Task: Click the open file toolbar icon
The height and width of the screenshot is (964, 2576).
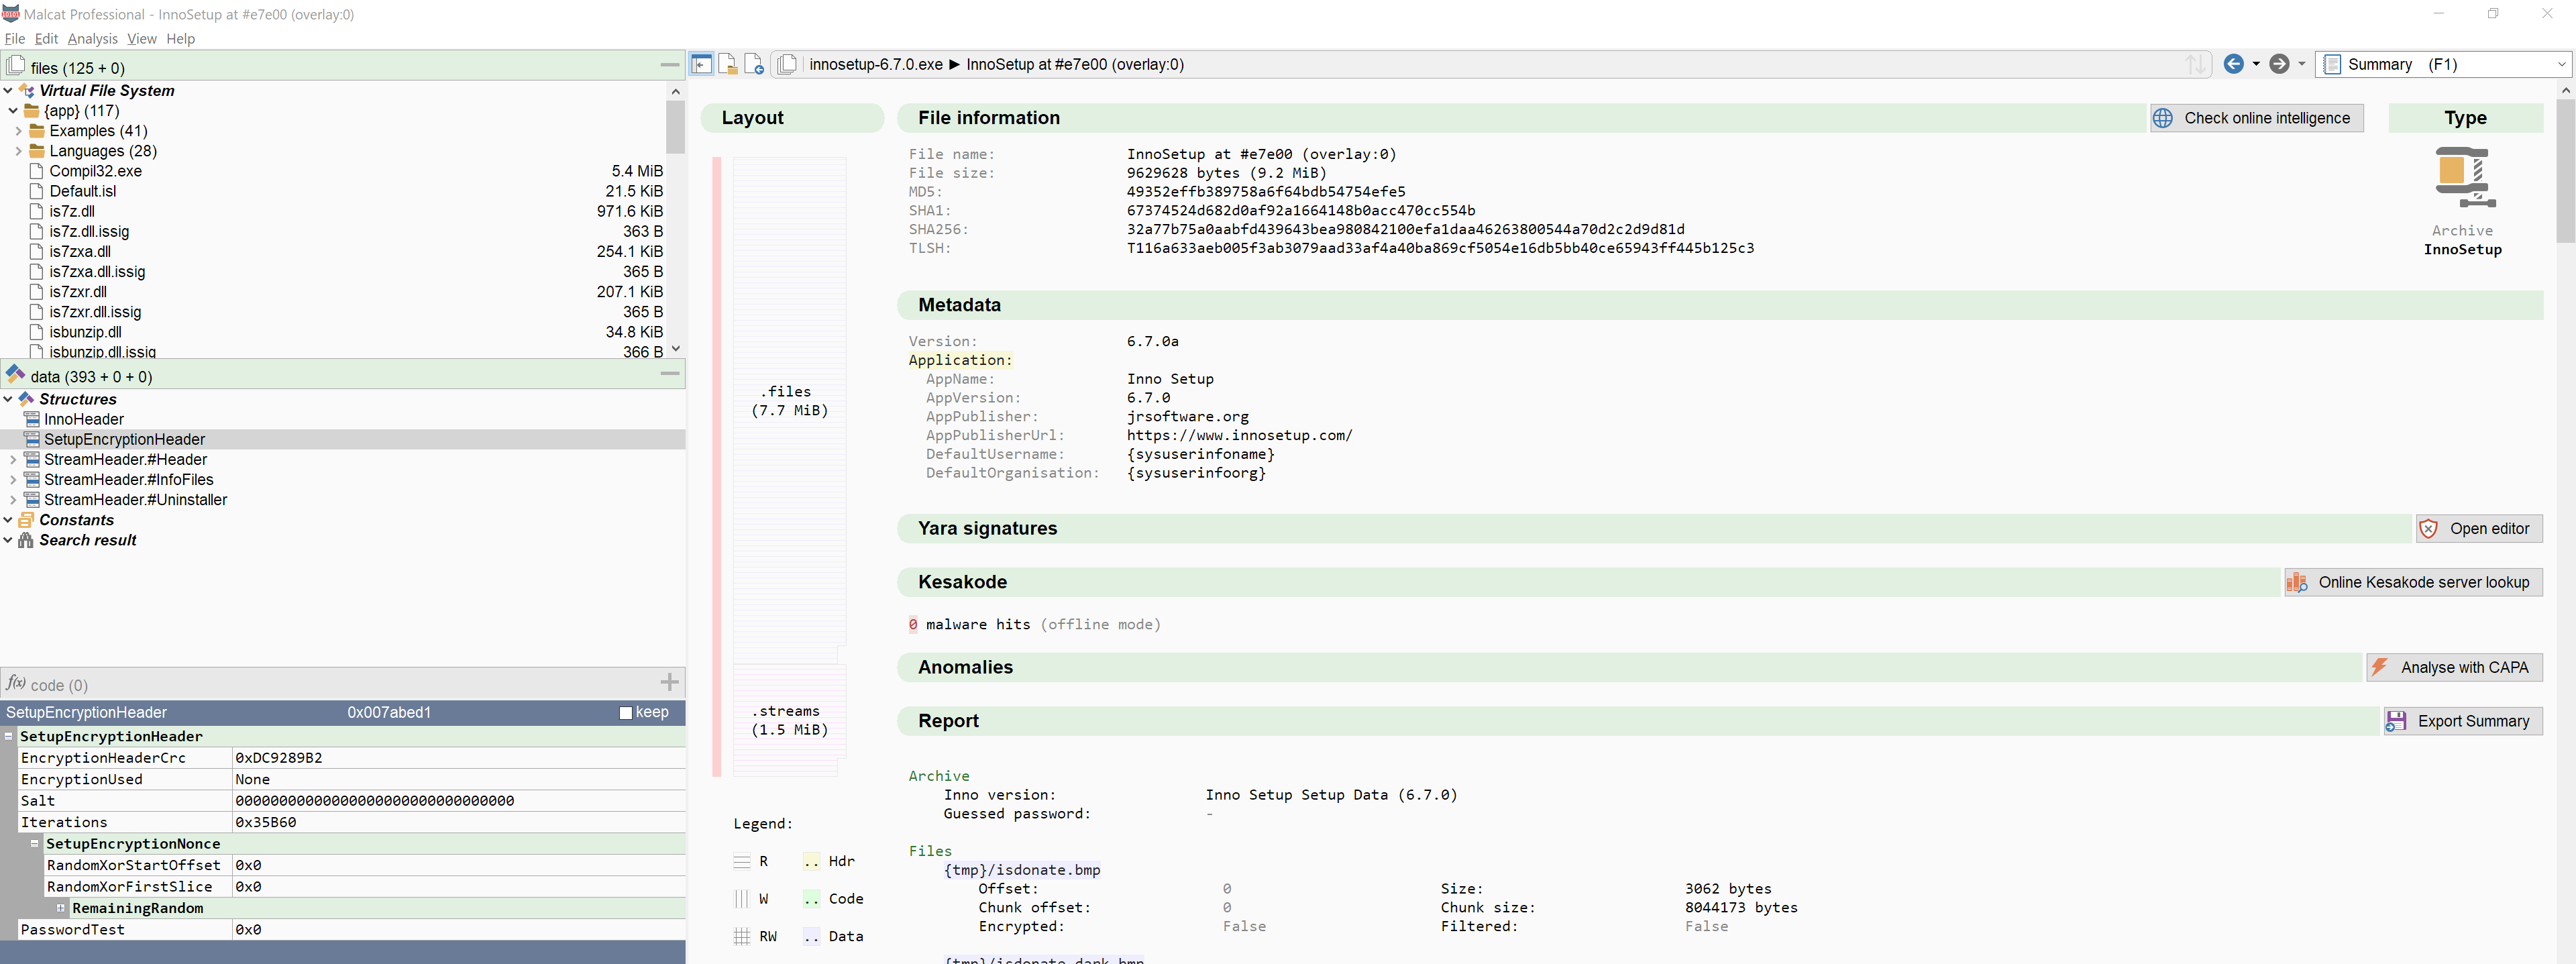Action: pos(728,64)
